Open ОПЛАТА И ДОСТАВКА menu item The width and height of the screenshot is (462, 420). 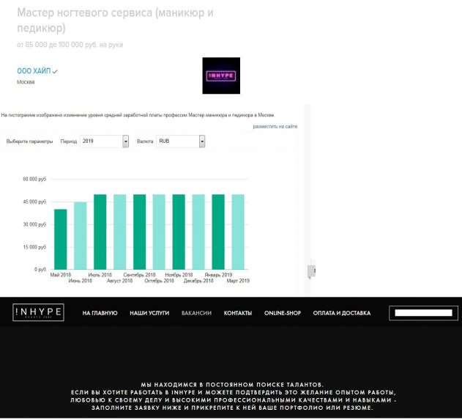pyautogui.click(x=341, y=313)
